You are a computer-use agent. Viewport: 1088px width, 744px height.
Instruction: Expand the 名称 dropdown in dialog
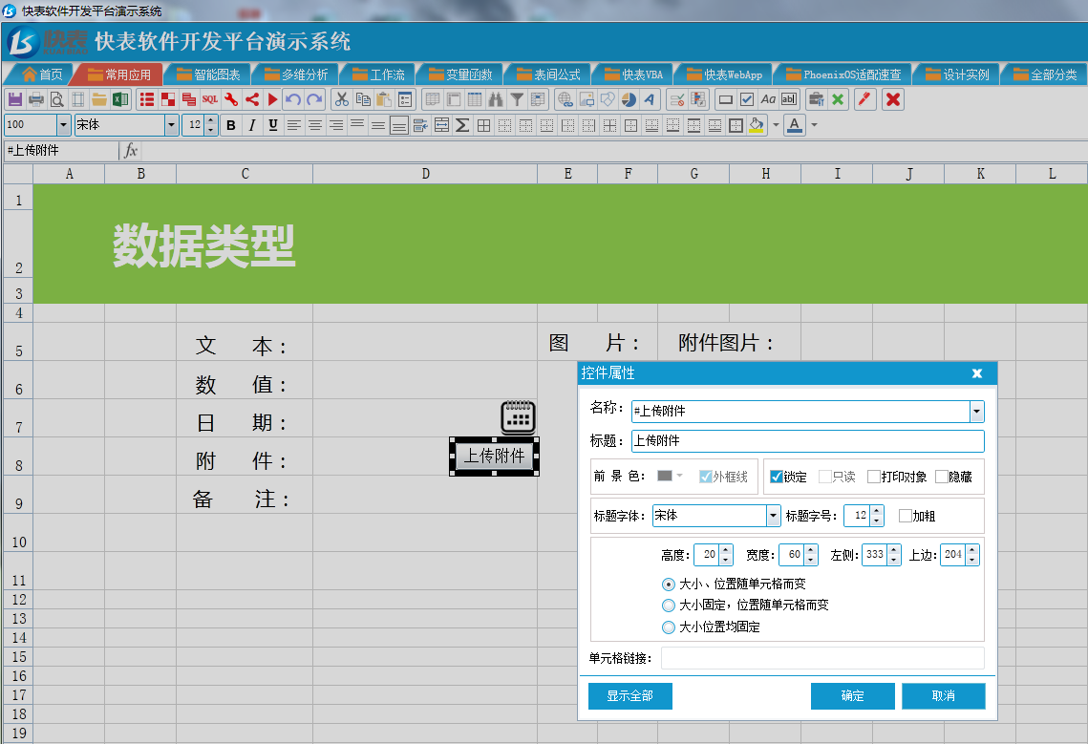tap(976, 412)
